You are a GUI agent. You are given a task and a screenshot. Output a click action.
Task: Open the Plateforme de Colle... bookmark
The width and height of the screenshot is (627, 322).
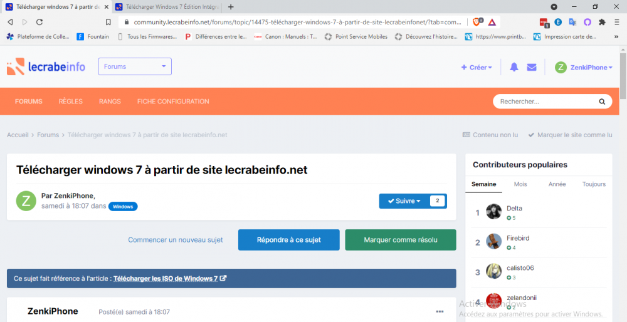click(38, 36)
